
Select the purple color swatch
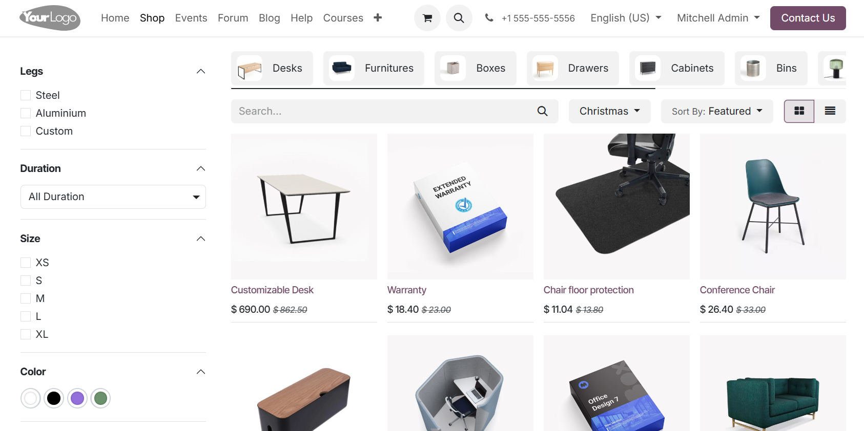pyautogui.click(x=77, y=398)
